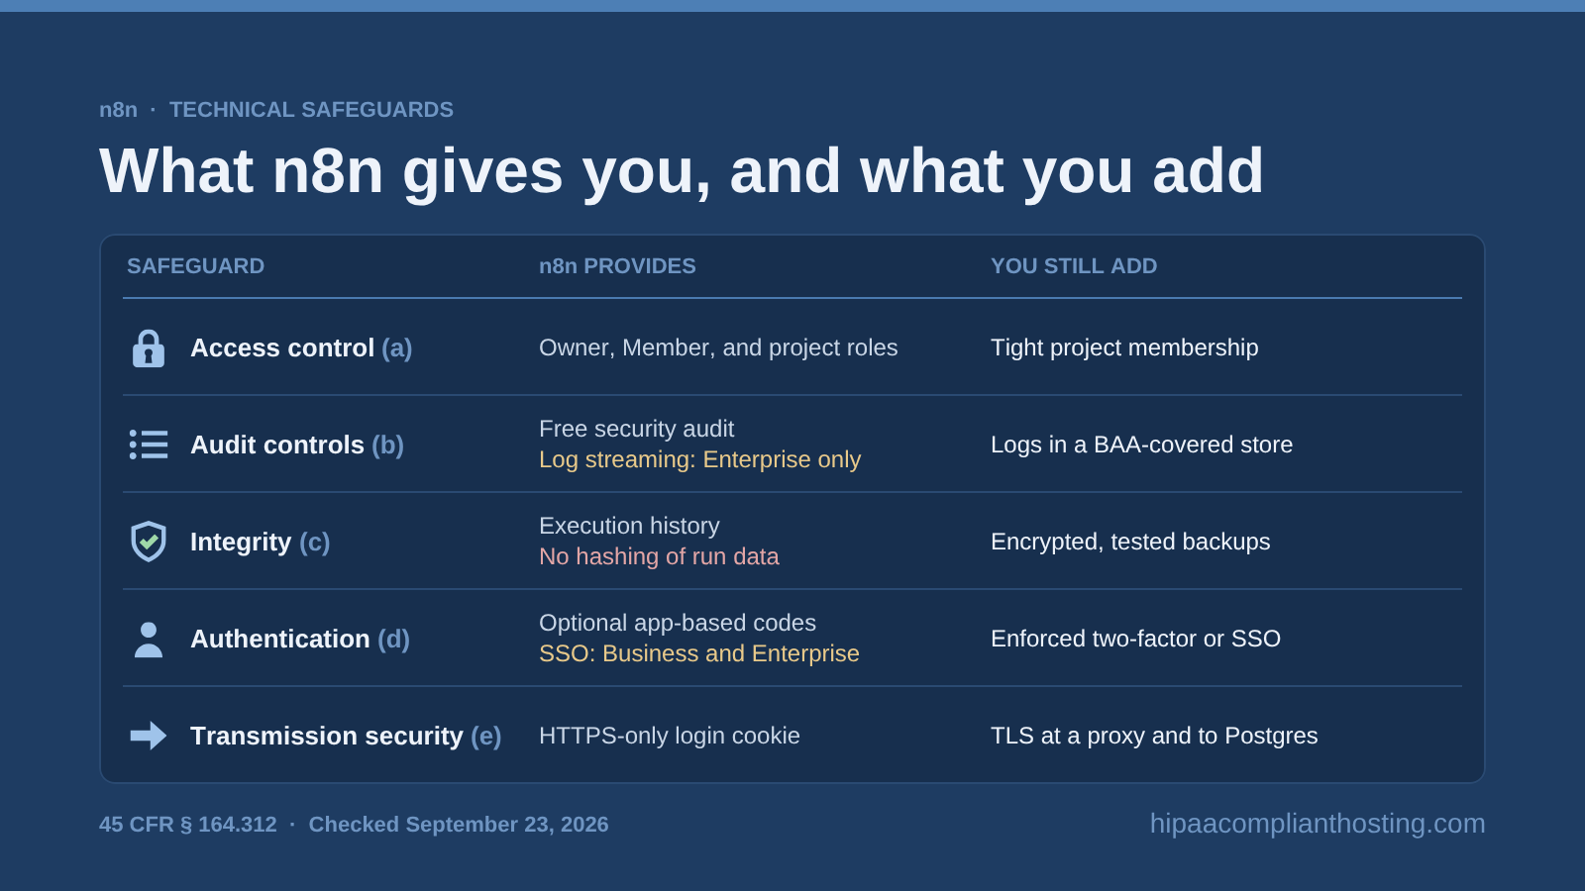Viewport: 1585px width, 891px height.
Task: Select the Authentication (d) label
Action: (300, 640)
